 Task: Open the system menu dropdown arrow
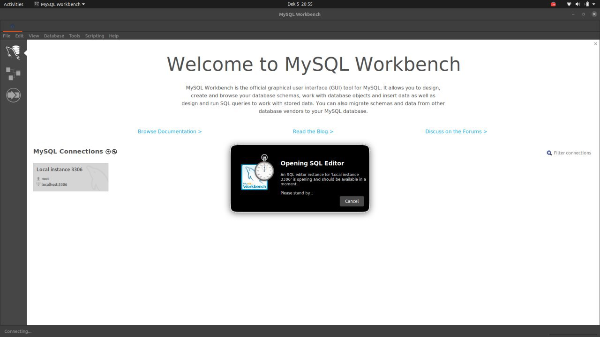click(594, 4)
